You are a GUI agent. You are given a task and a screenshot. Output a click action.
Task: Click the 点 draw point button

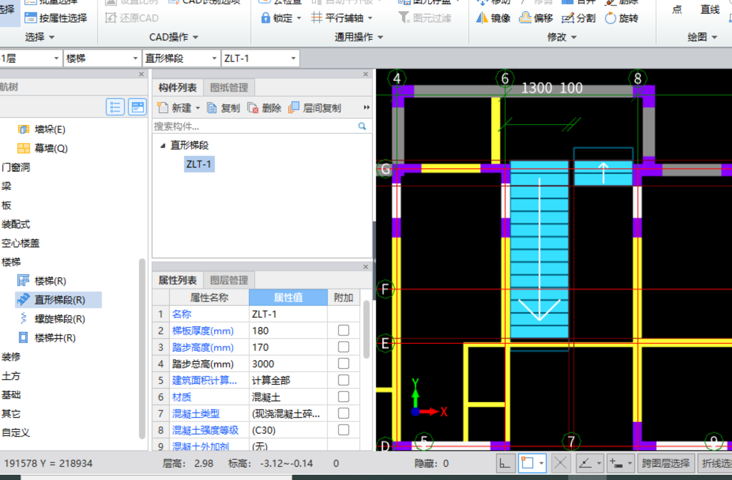click(x=677, y=9)
